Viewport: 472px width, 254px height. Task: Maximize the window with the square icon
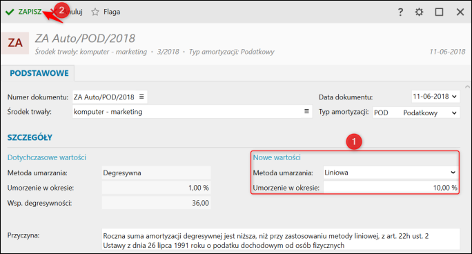tap(439, 12)
